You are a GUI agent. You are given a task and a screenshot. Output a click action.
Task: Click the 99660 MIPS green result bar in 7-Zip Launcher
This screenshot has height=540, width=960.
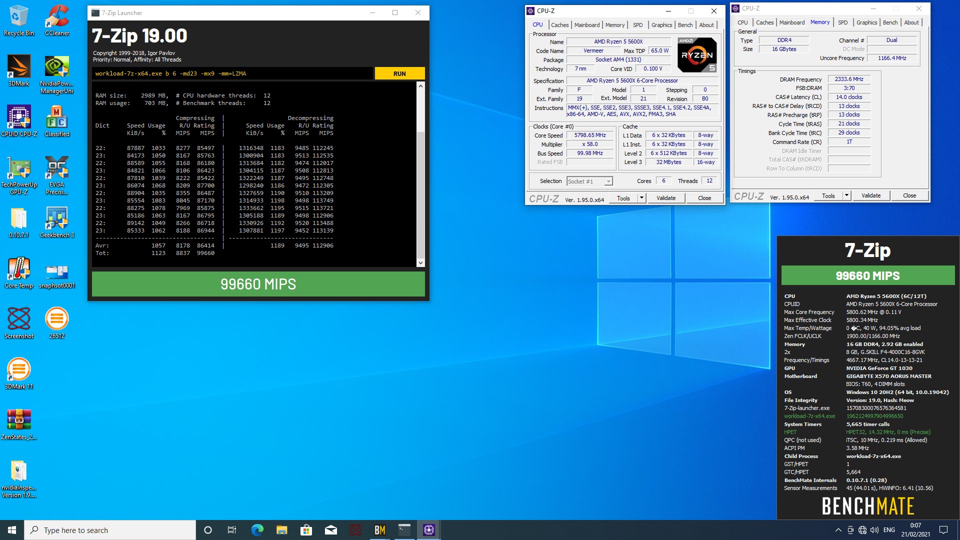tap(258, 284)
